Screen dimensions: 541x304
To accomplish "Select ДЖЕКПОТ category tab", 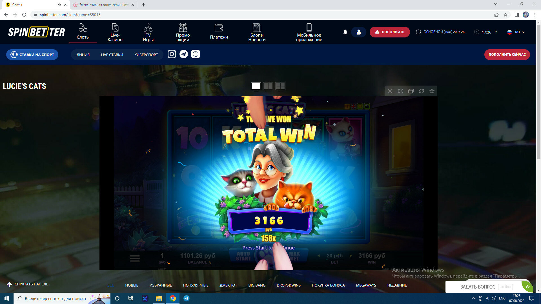I will (x=228, y=285).
